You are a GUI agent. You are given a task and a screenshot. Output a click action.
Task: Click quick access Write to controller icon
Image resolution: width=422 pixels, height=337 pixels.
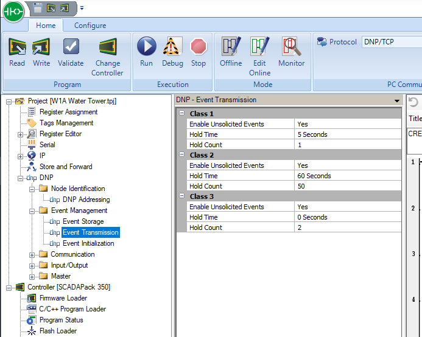[x=65, y=9]
